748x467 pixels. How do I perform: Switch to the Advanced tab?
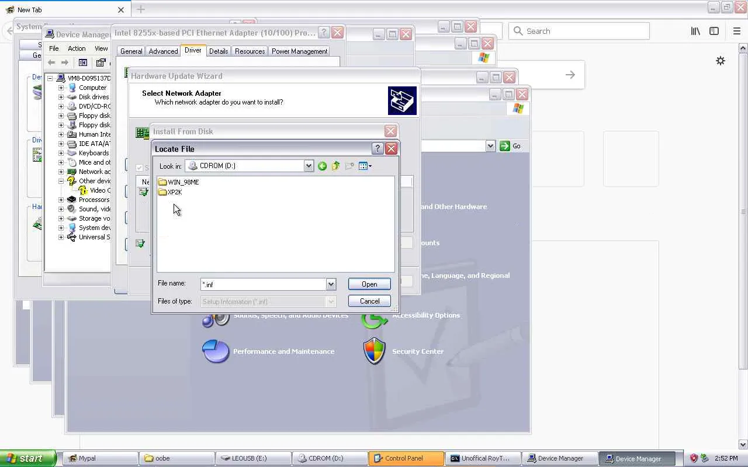pos(163,51)
